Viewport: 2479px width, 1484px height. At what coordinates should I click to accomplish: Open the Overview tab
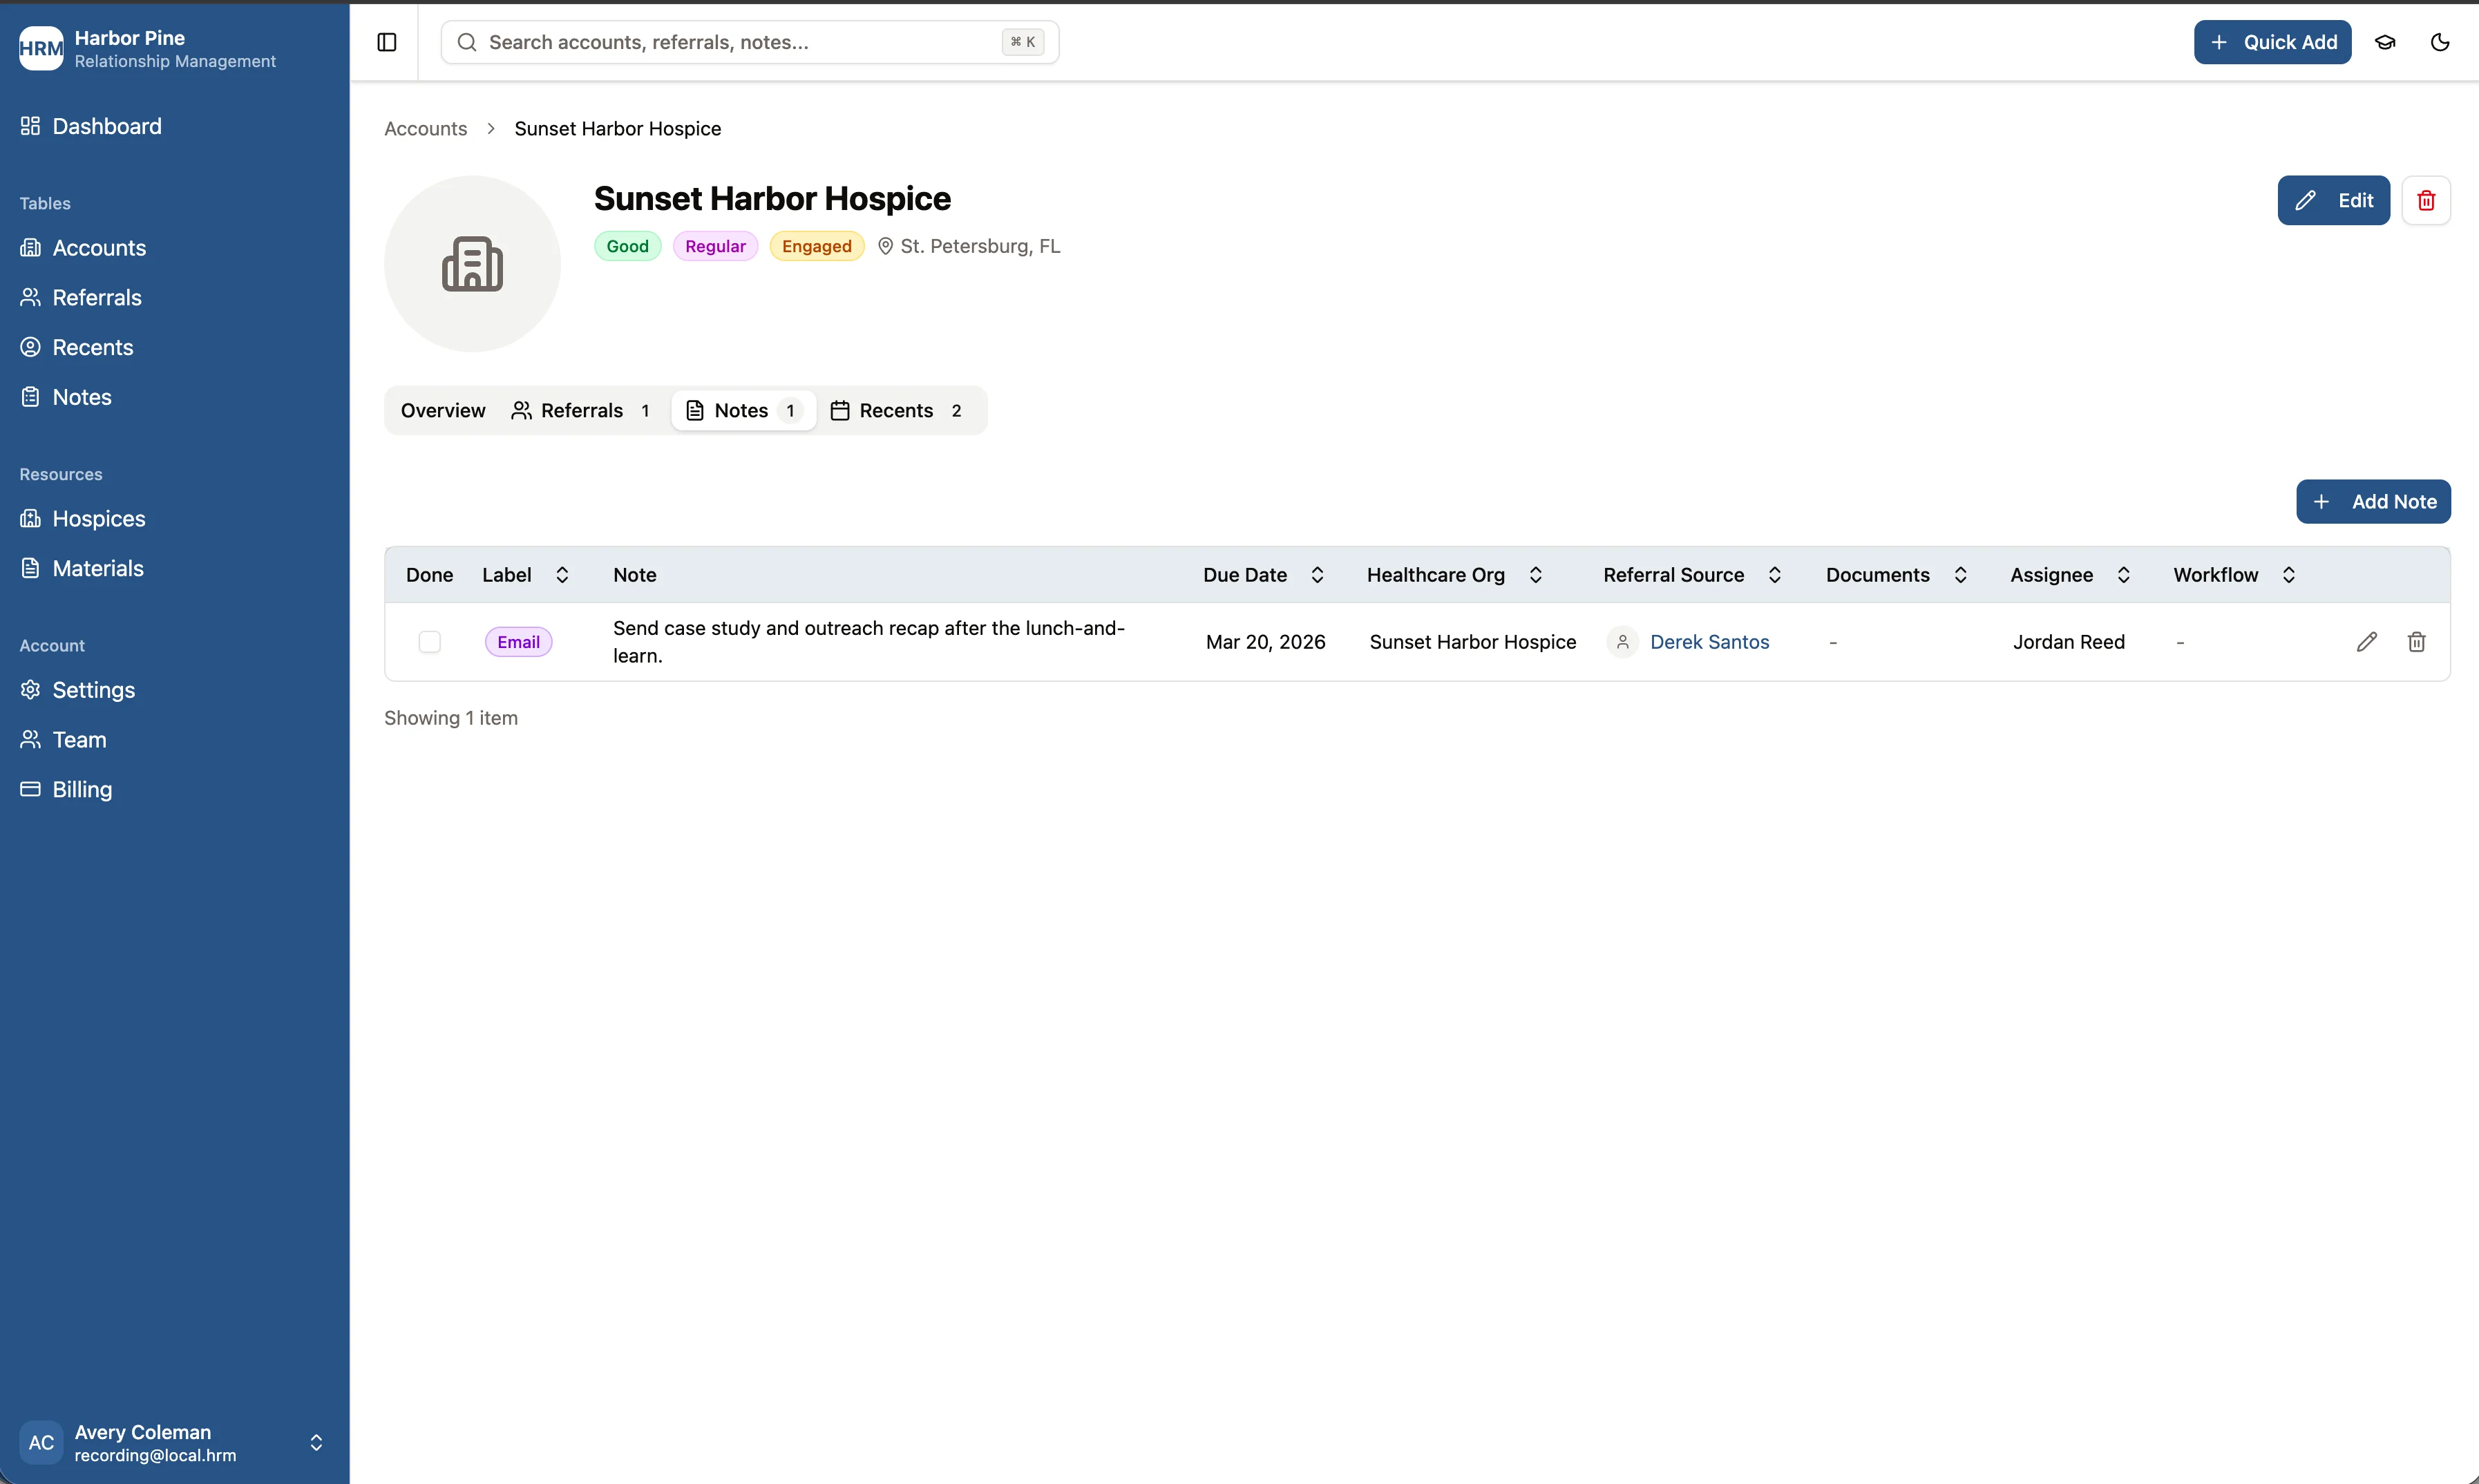click(443, 410)
